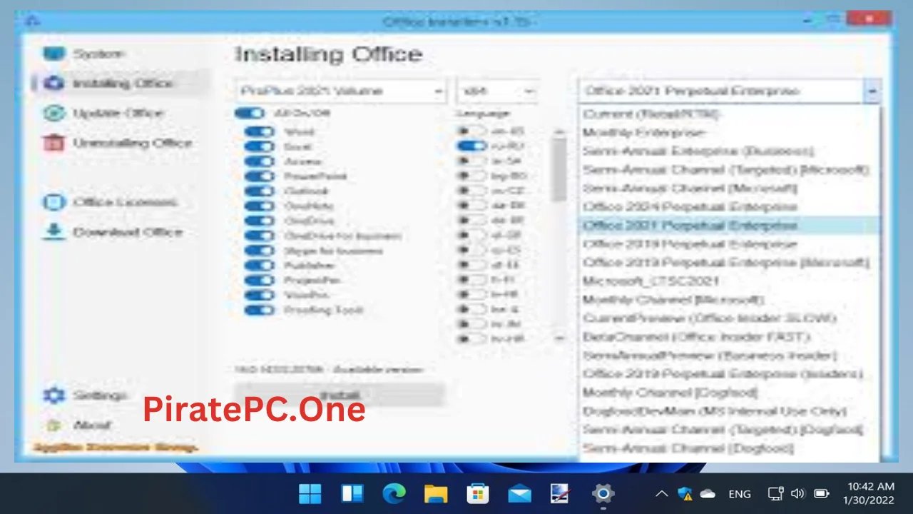This screenshot has height=514, width=913.
Task: Turn off the ru-RU language toggle
Action: (471, 146)
